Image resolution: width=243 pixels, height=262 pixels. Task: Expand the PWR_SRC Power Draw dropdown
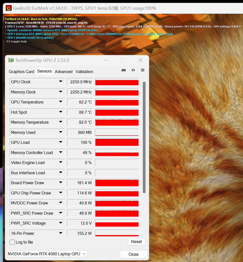click(61, 213)
